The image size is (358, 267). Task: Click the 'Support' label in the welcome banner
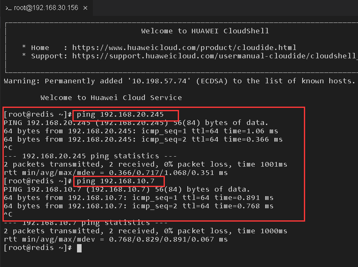45,56
